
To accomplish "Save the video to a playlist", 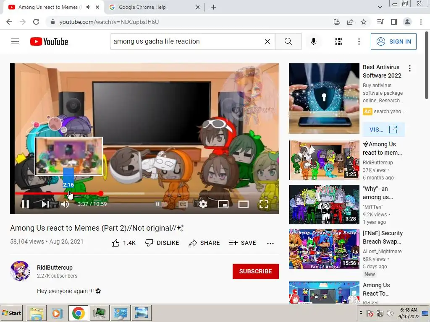I will click(243, 243).
